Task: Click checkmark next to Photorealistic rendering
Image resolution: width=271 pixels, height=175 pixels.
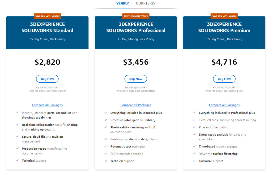Action: [x=106, y=127]
